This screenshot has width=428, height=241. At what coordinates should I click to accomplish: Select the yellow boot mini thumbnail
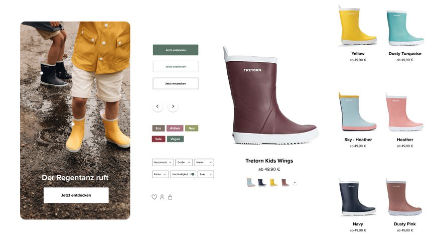coord(273,182)
